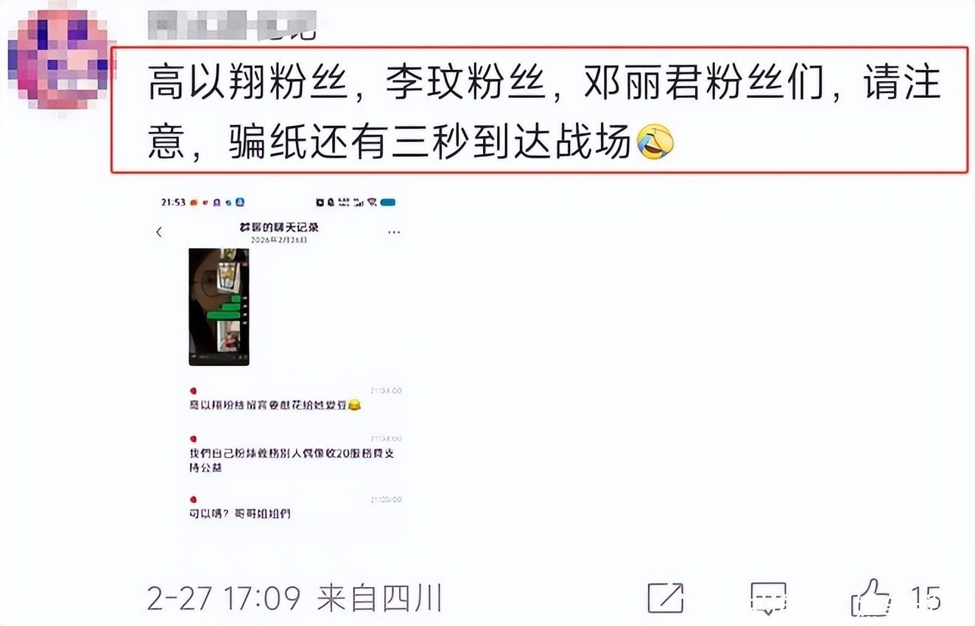Click the laughing-crying emoji after 战场
The image size is (975, 626).
[x=655, y=142]
